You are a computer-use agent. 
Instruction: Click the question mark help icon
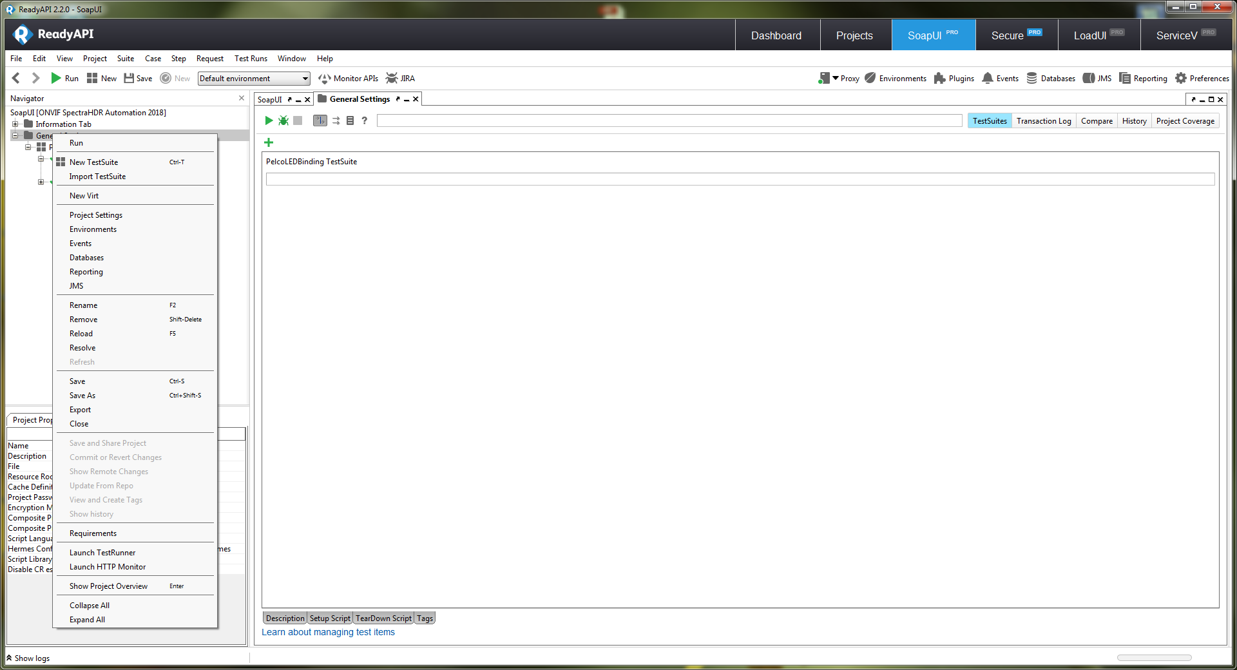365,120
